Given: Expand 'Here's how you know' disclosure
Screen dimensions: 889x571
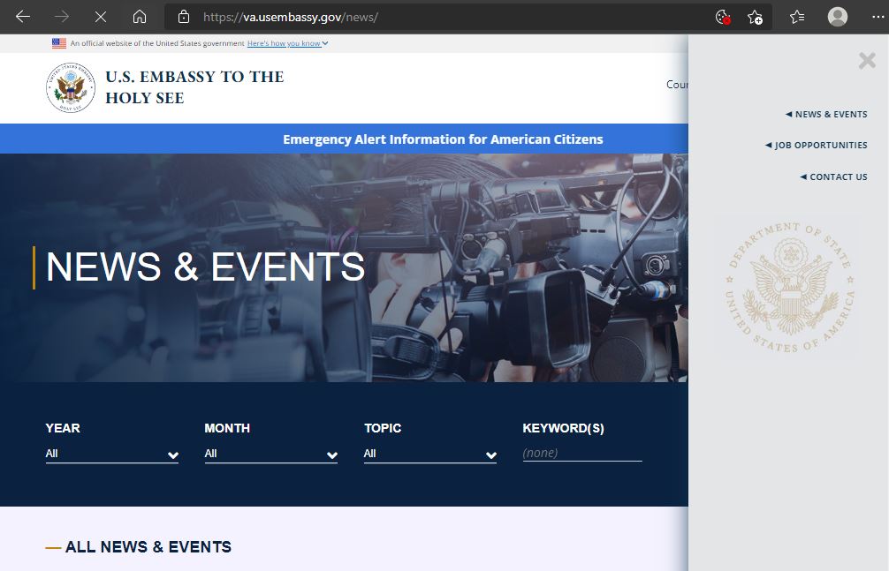Looking at the screenshot, I should (x=287, y=43).
